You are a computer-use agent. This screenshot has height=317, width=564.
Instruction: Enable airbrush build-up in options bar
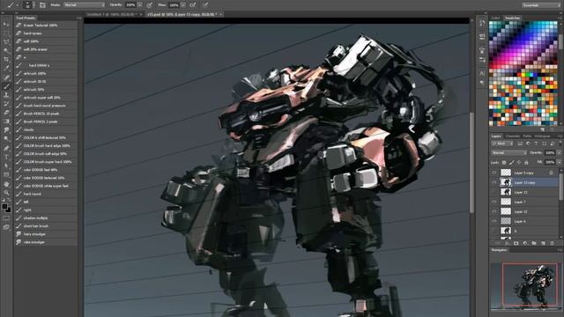tap(193, 5)
